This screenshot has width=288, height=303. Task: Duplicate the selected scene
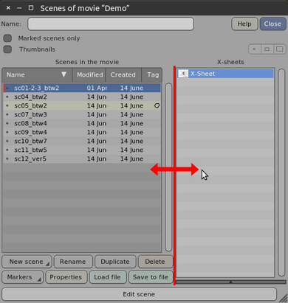tap(115, 262)
